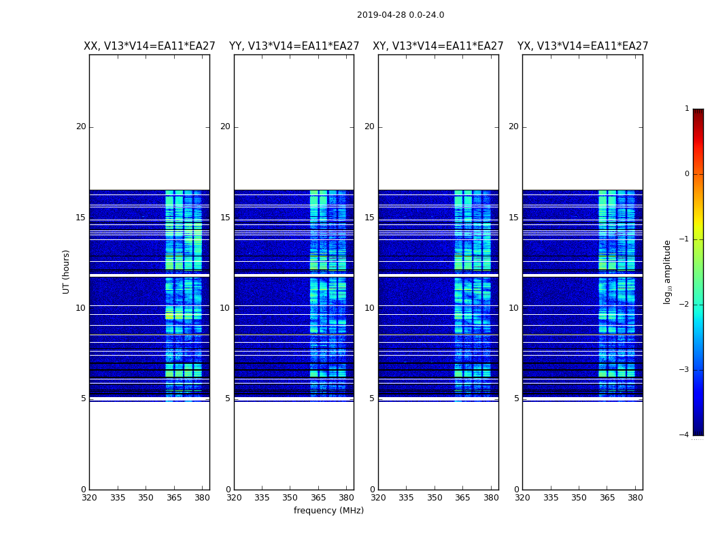The height and width of the screenshot is (544, 714).
Task: Click the '15' y-axis tick of YX panel
Action: click(513, 218)
